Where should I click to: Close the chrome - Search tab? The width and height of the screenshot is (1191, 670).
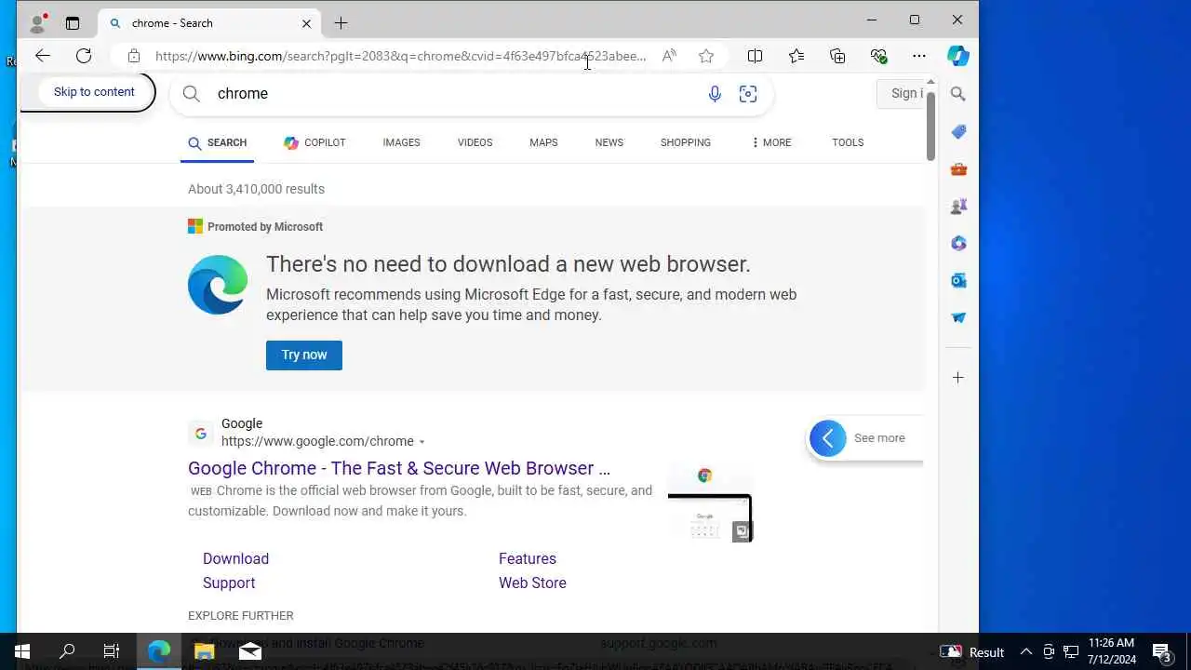click(x=306, y=23)
